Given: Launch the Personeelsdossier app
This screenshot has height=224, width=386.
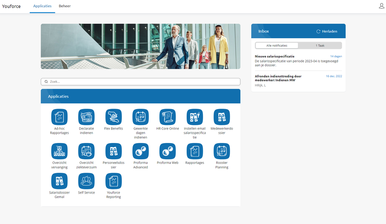Looking at the screenshot, I should 114,151.
